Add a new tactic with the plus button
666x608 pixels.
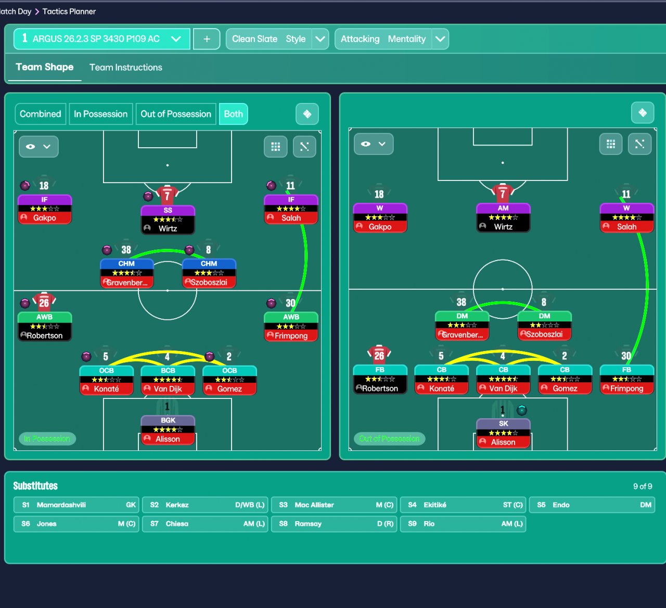click(207, 39)
